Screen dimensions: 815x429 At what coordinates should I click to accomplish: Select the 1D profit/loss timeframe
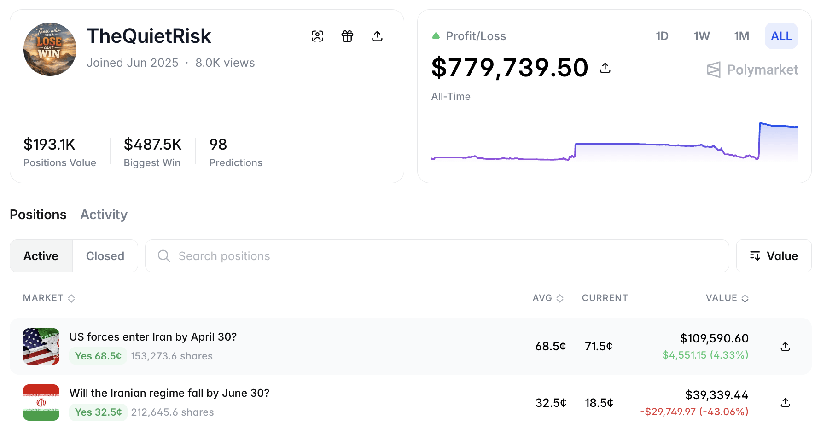(x=662, y=36)
